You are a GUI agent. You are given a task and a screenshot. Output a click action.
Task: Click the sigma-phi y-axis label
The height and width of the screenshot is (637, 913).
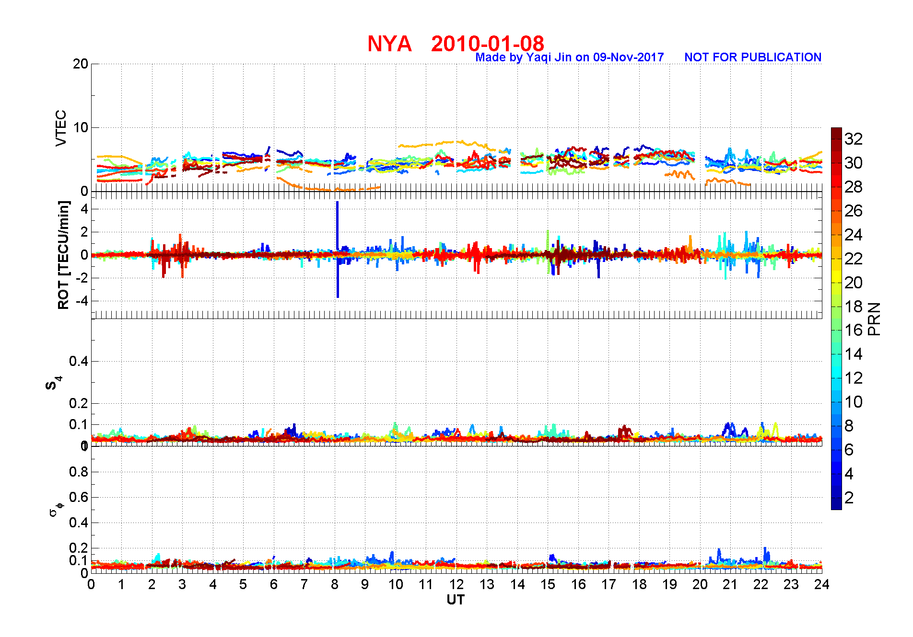pos(56,509)
